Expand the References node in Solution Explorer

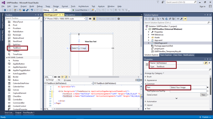point(149,35)
